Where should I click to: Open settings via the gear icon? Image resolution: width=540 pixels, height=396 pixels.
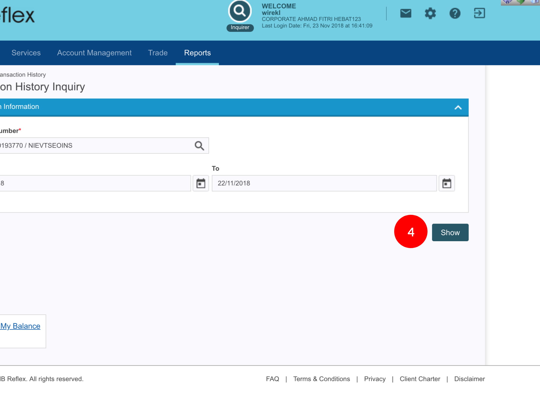click(x=430, y=13)
